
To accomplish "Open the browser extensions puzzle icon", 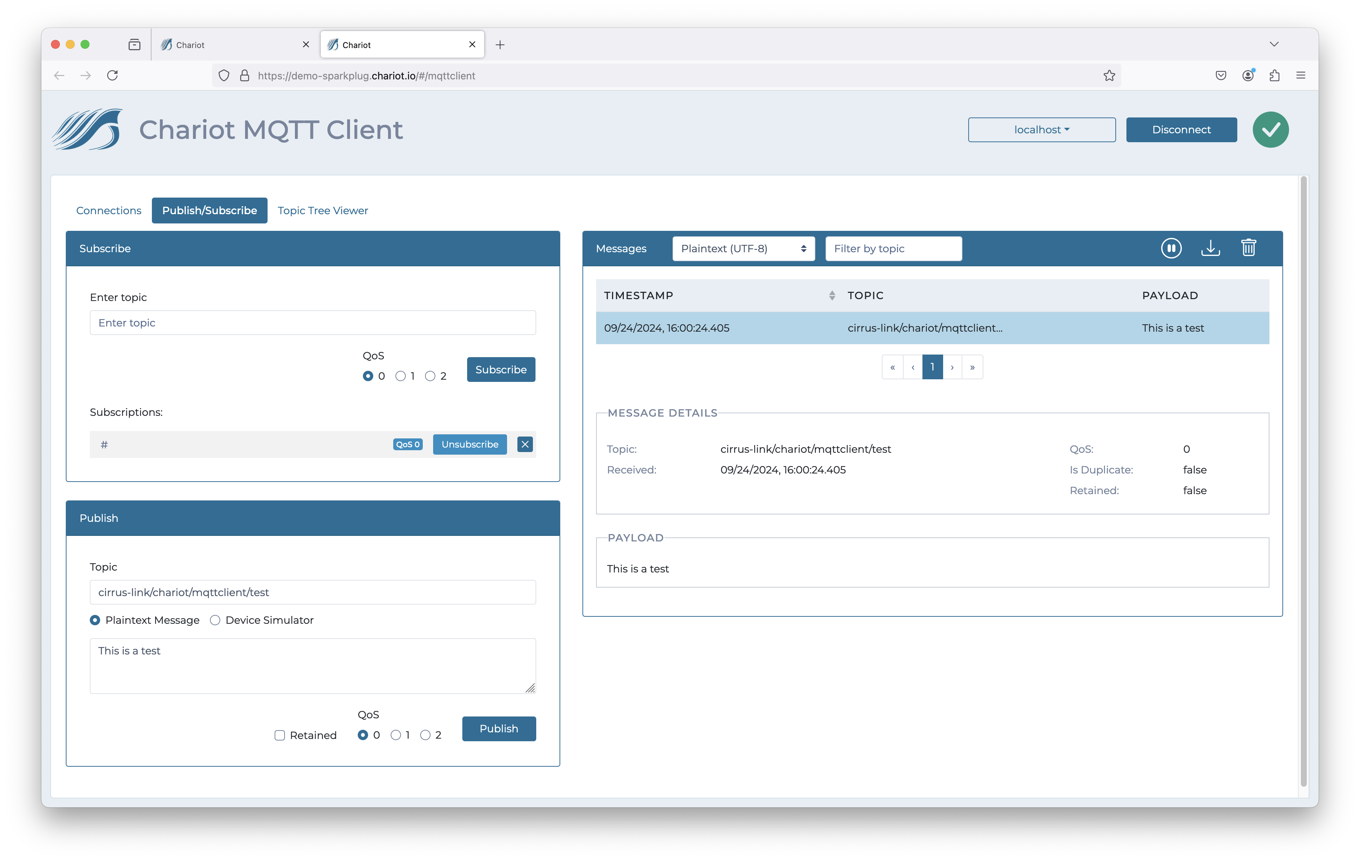I will coord(1274,76).
